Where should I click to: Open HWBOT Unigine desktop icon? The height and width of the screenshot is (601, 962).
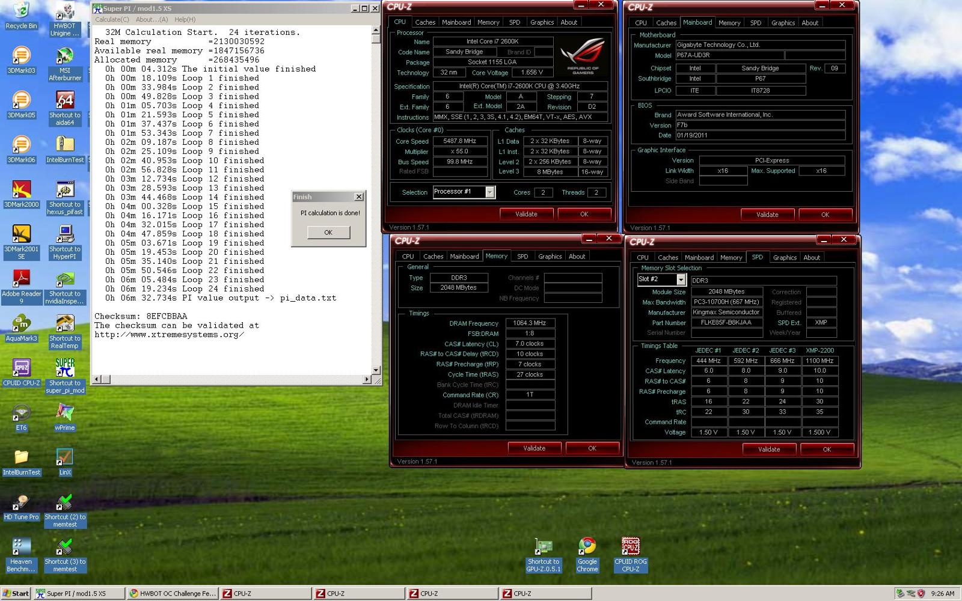click(65, 20)
